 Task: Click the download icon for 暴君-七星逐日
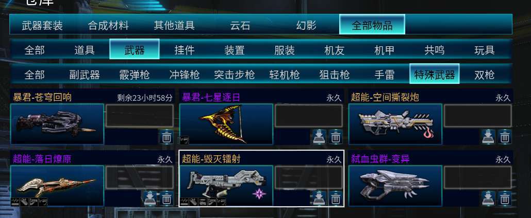tap(319, 137)
